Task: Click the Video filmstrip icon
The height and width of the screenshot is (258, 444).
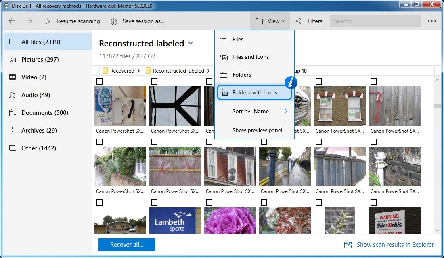Action: [x=13, y=77]
